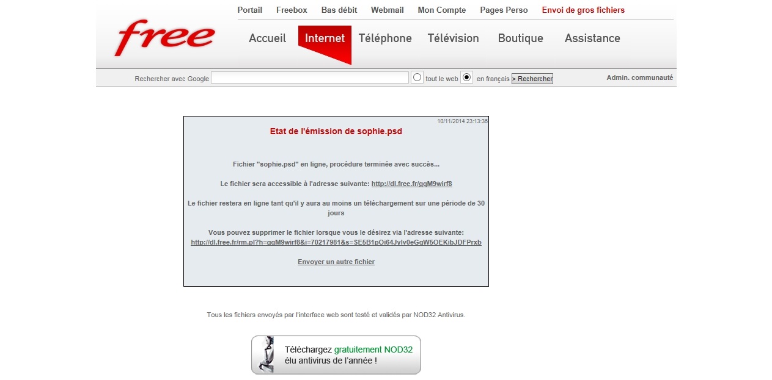Select the 'tout le web' radio button
This screenshot has width=772, height=380.
pyautogui.click(x=417, y=77)
